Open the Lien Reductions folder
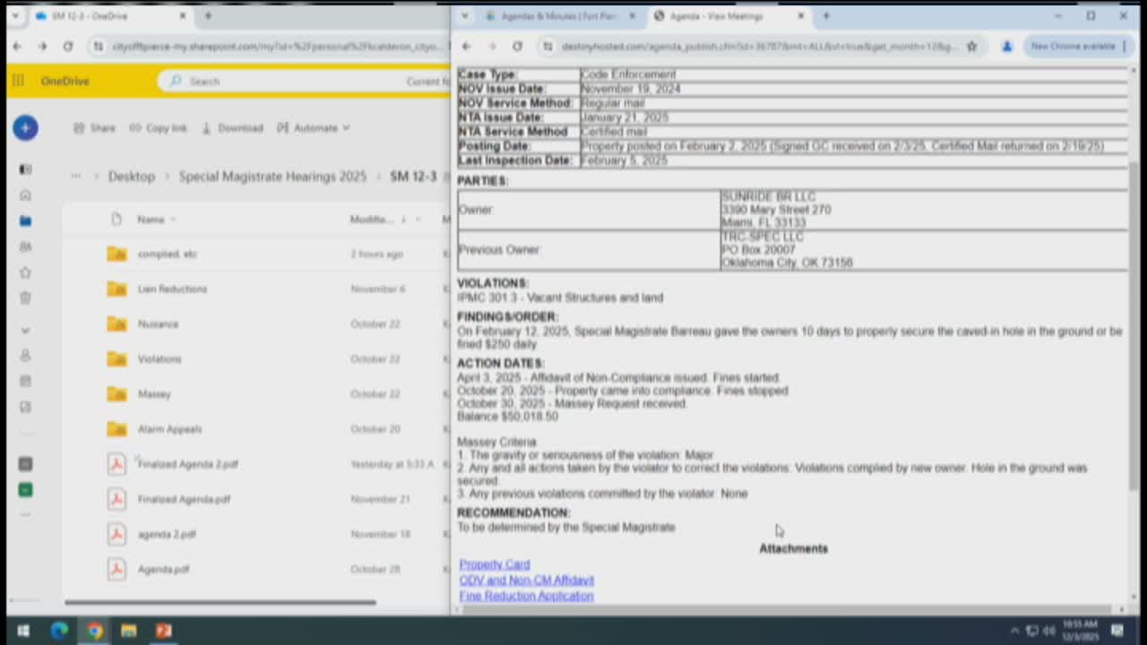This screenshot has height=645, width=1147. (172, 289)
